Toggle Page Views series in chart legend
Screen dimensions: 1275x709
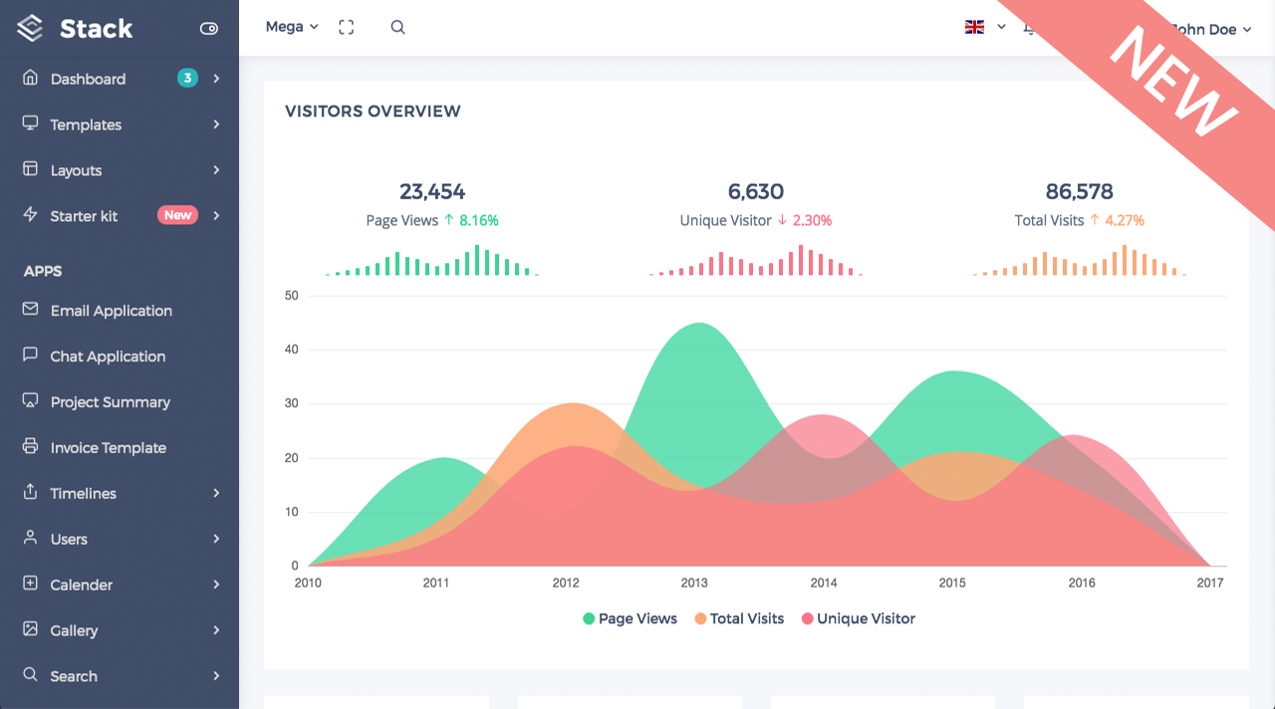tap(630, 618)
